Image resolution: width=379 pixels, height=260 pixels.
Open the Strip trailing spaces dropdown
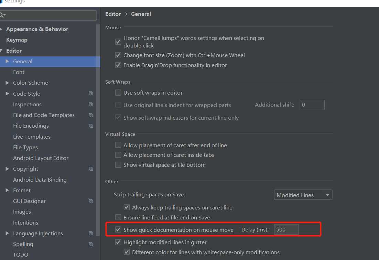tap(303, 195)
